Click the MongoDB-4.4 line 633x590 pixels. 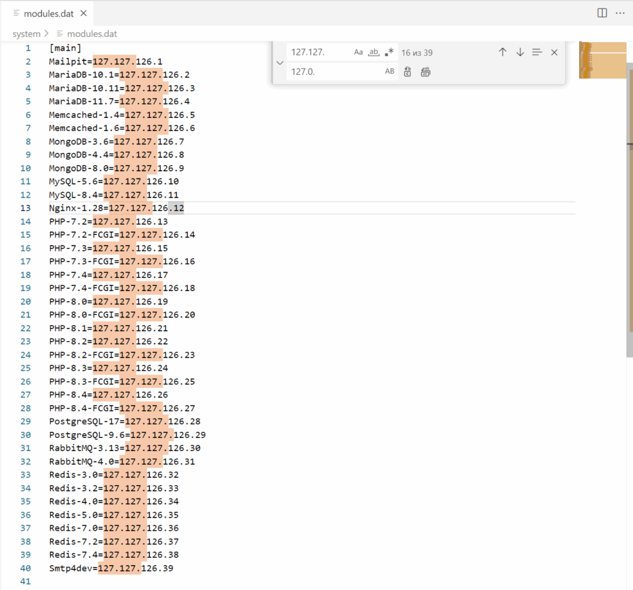click(x=117, y=154)
